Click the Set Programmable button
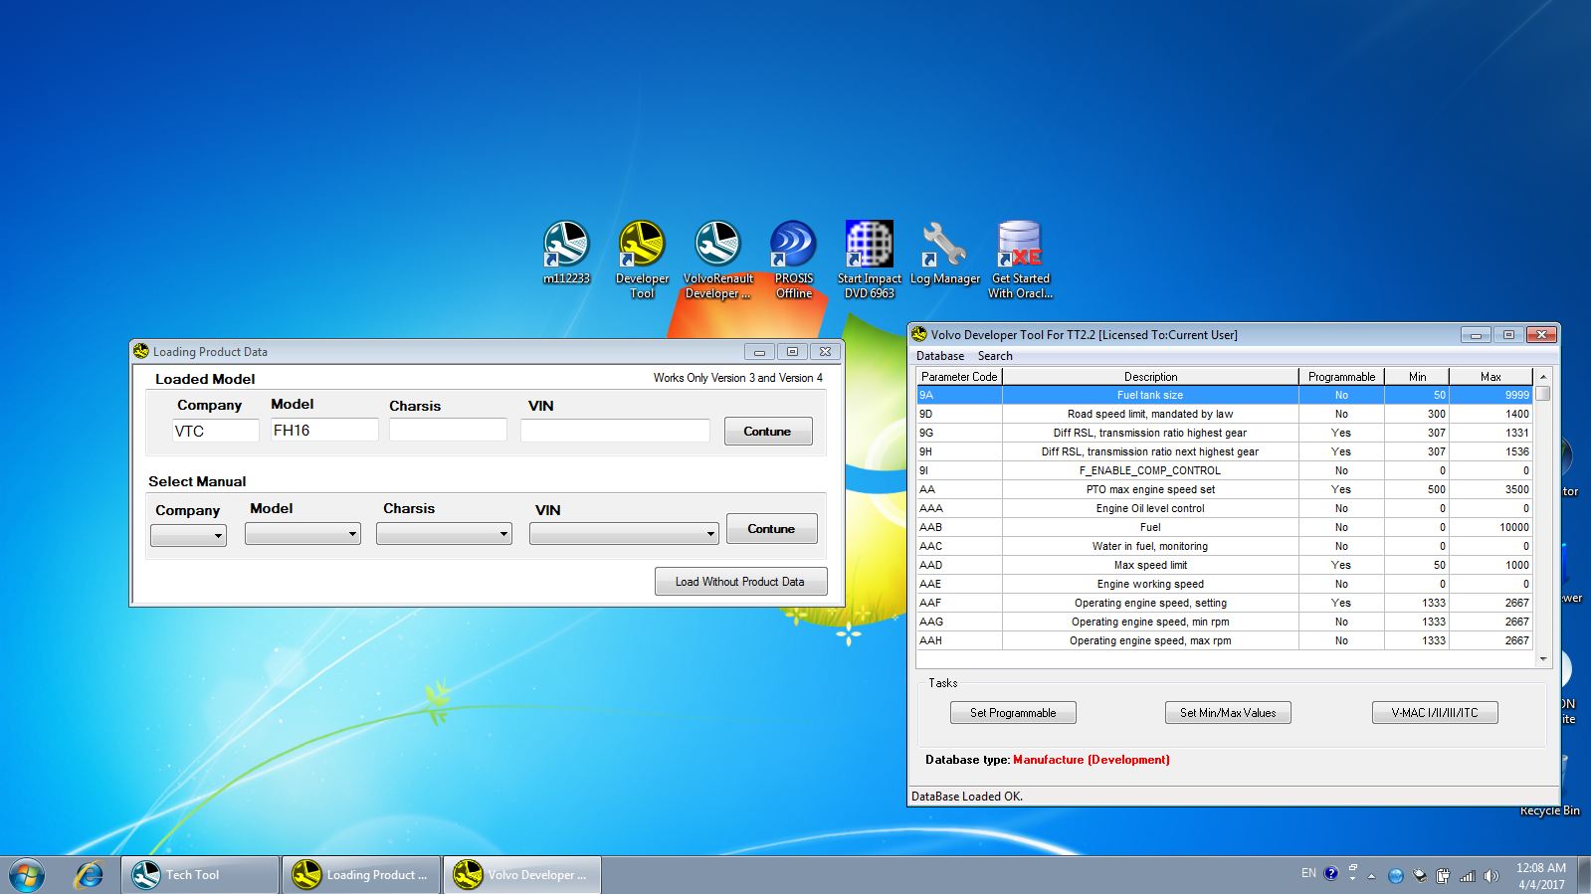Viewport: 1591px width, 894px height. (1013, 713)
